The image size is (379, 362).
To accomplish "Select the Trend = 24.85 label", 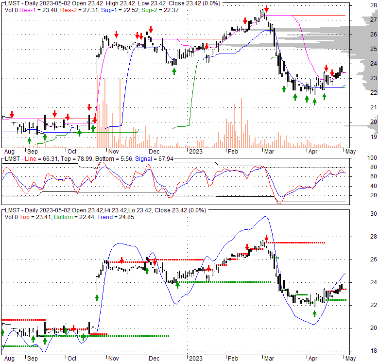I will tap(116, 217).
